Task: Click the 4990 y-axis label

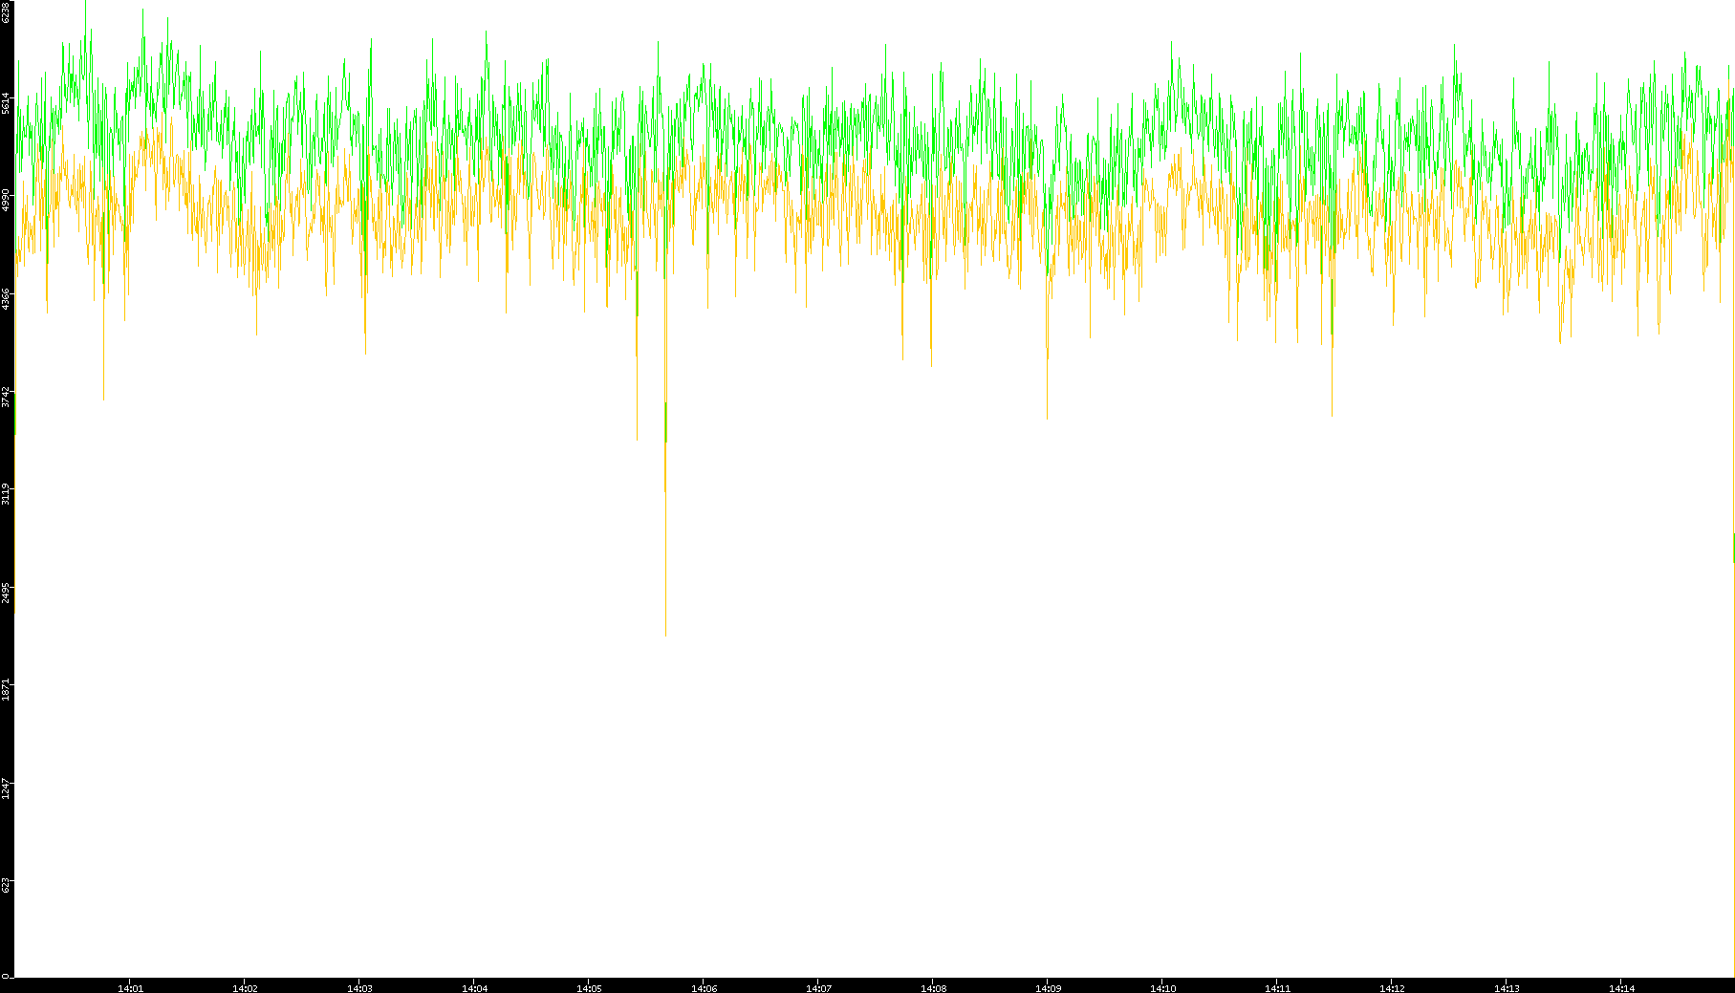Action: (7, 201)
